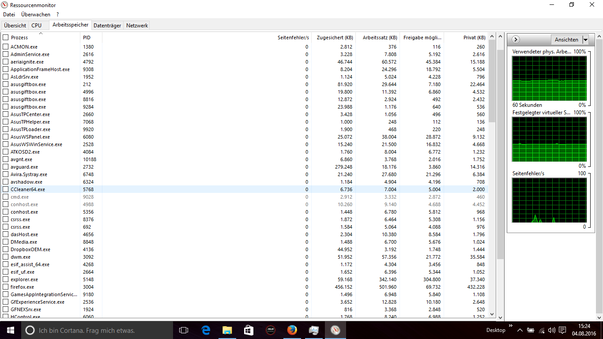Sort by Seitenfehler/s column header
The width and height of the screenshot is (603, 339).
[207, 38]
